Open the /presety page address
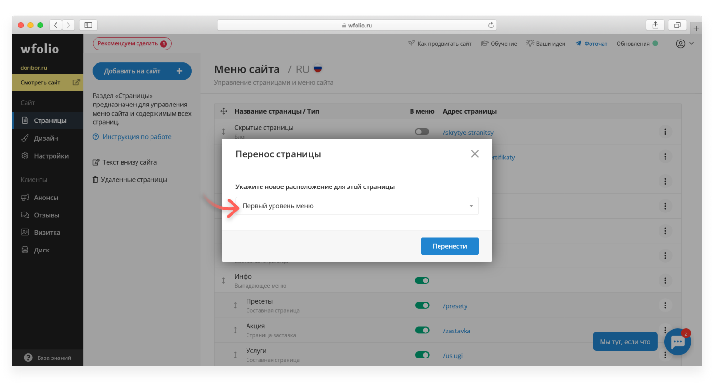Viewport: 714px width, 385px height. coord(455,306)
